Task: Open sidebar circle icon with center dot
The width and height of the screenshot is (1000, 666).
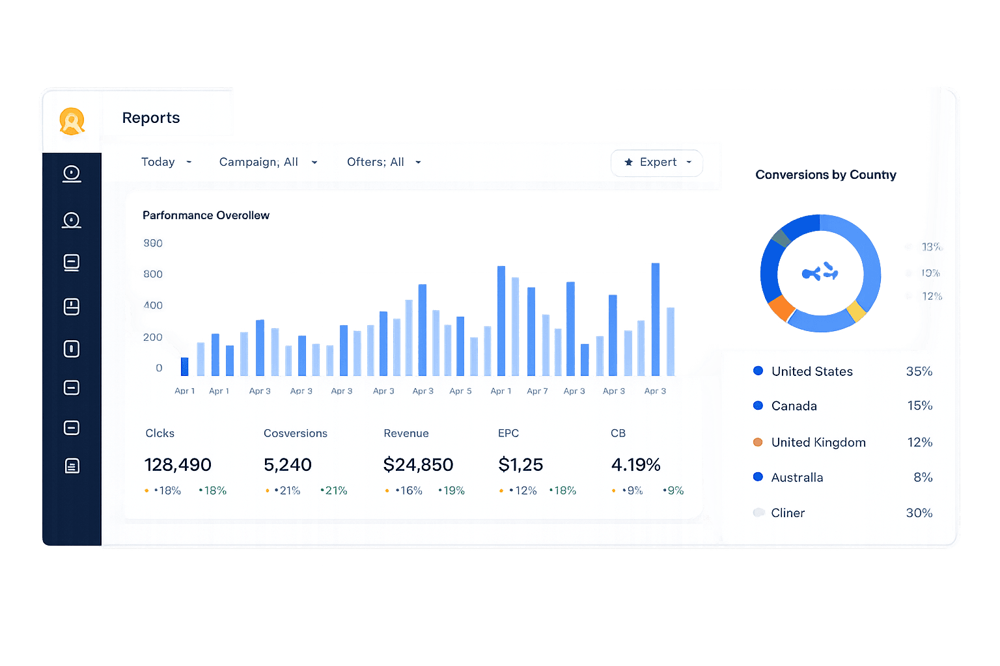Action: point(72,220)
